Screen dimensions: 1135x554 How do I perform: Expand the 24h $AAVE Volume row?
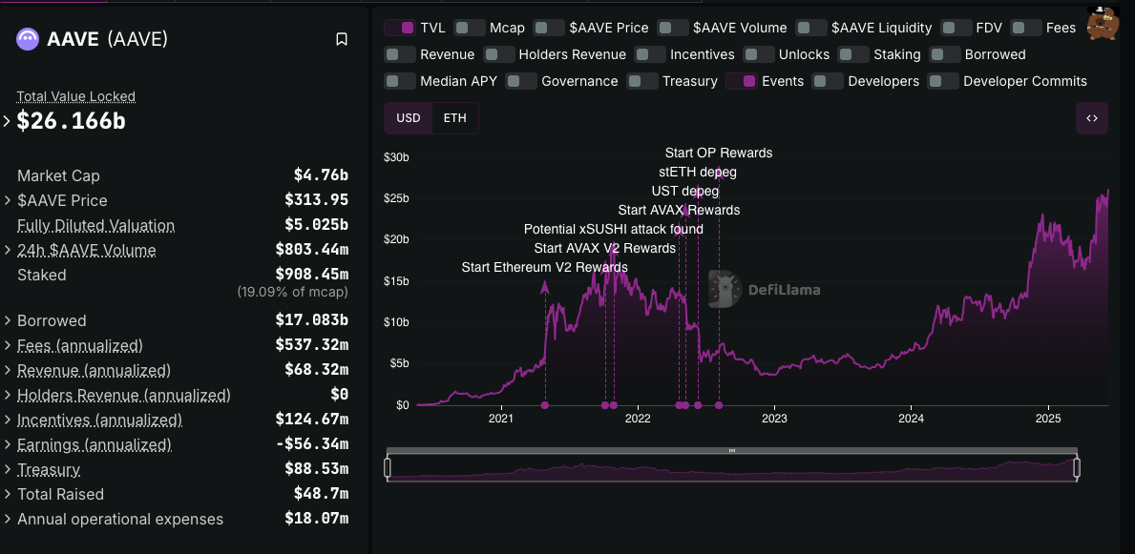[8, 250]
